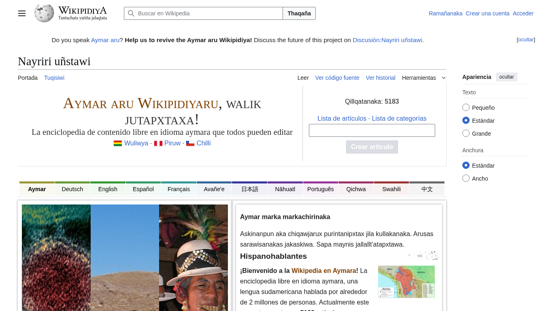Click the Peru flag icon

click(158, 143)
